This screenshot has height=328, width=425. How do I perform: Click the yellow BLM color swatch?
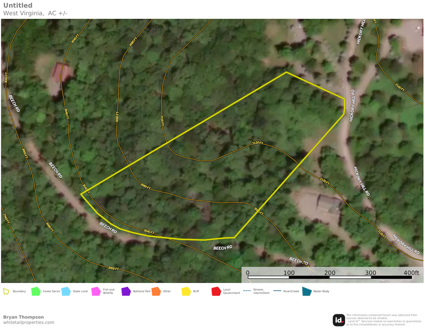click(x=186, y=290)
